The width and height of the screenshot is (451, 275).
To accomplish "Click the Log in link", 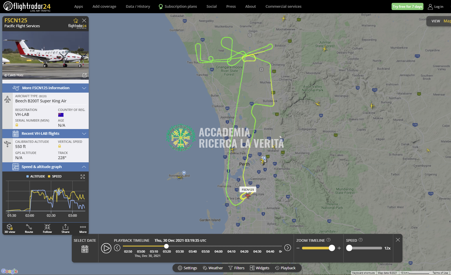I will [435, 7].
